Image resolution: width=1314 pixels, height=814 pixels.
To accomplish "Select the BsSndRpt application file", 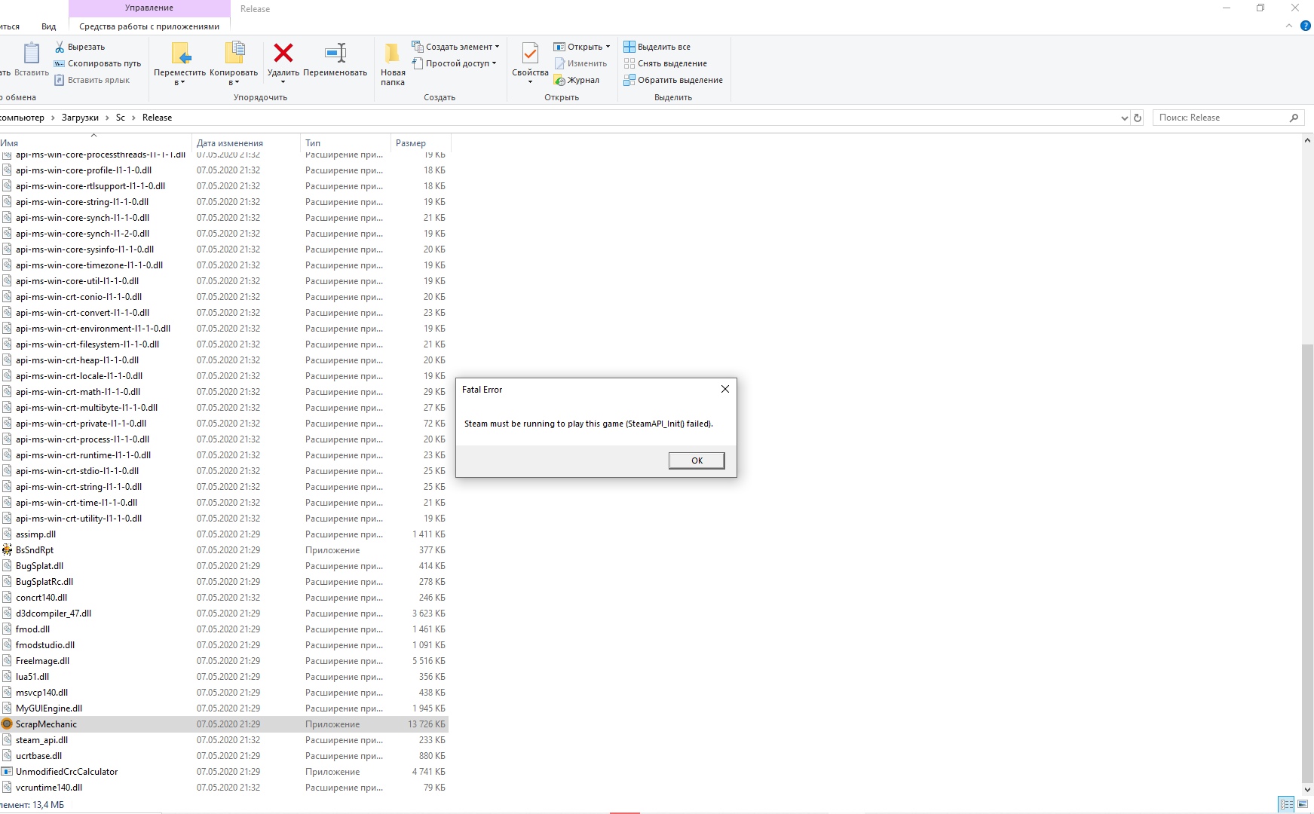I will point(224,550).
